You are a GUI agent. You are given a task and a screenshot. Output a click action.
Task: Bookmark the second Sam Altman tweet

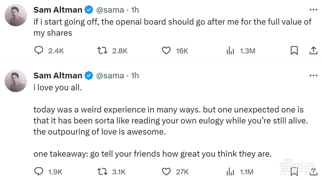pyautogui.click(x=294, y=172)
